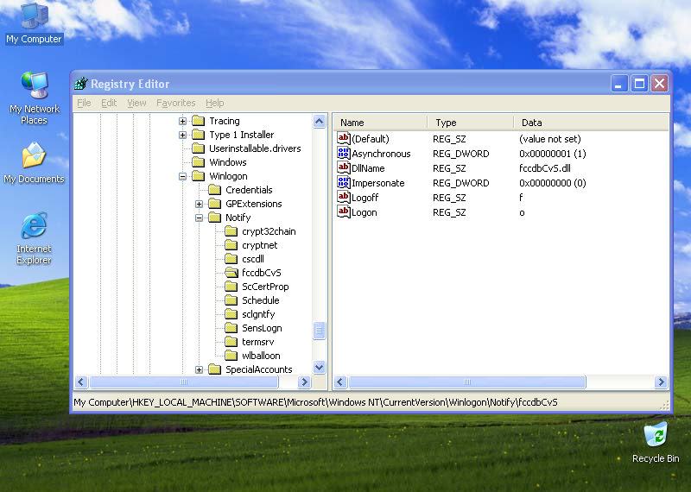Click tree pane scroll right arrow
691x492 pixels.
tap(304, 382)
